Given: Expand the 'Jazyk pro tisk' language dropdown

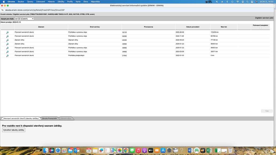Looking at the screenshot, I should 24,19.
